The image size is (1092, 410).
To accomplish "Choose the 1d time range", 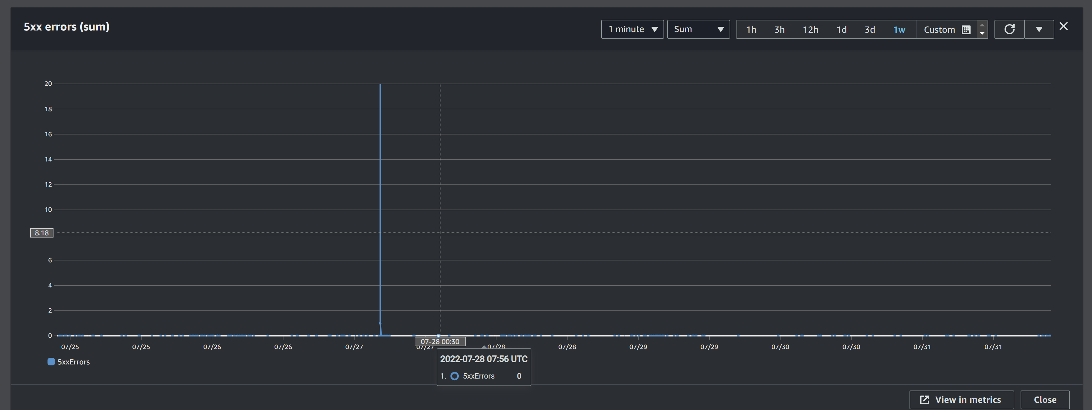I will pyautogui.click(x=842, y=30).
